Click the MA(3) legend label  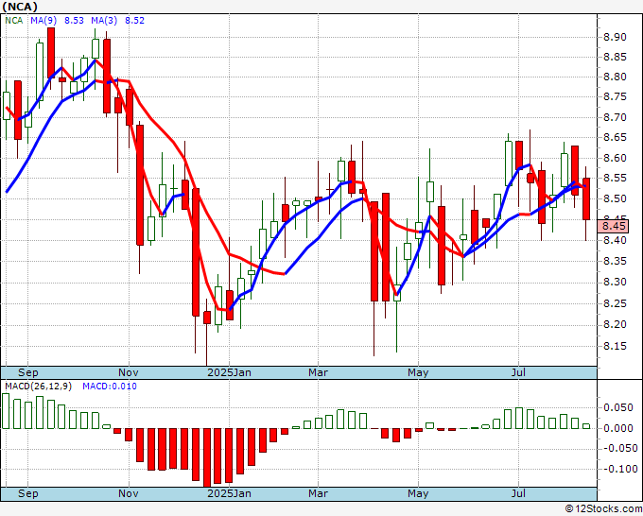[104, 20]
